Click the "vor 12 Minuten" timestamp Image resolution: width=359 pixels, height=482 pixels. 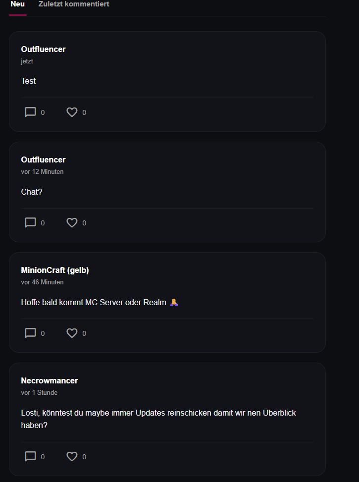[x=42, y=172]
